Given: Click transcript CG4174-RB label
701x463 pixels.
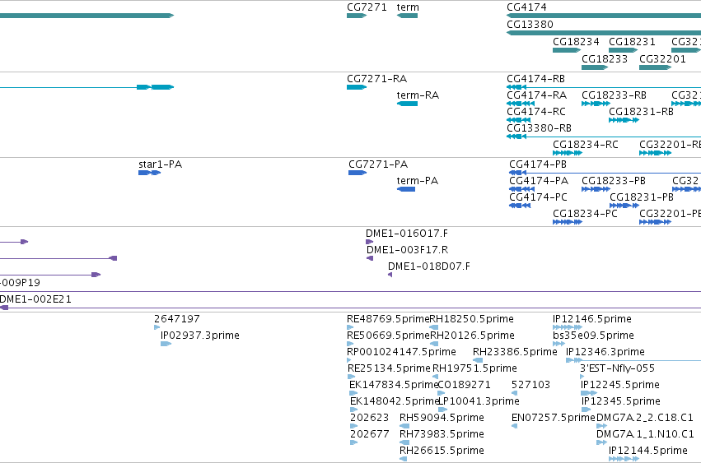Looking at the screenshot, I should tap(535, 79).
